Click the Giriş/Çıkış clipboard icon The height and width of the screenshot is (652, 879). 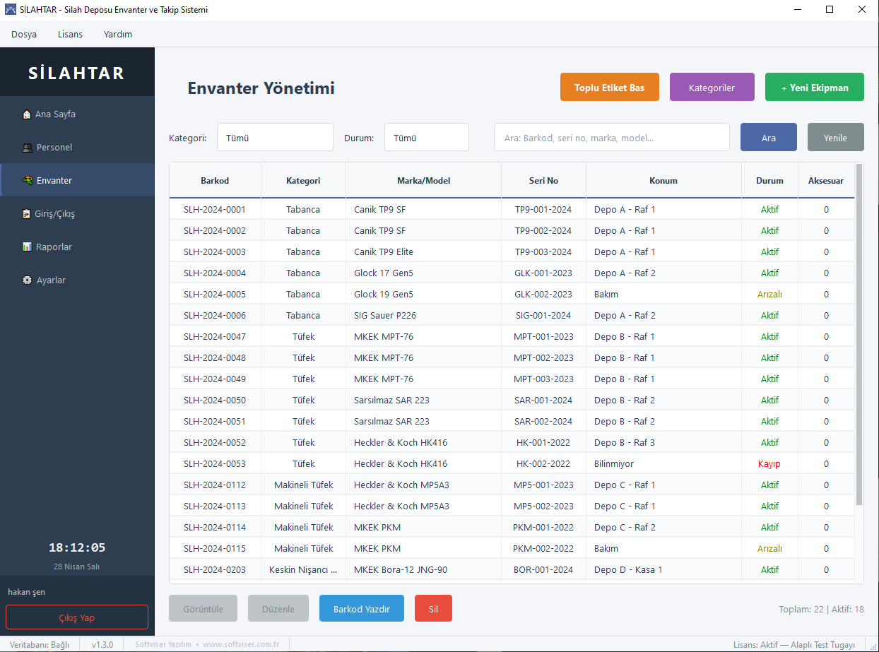27,214
